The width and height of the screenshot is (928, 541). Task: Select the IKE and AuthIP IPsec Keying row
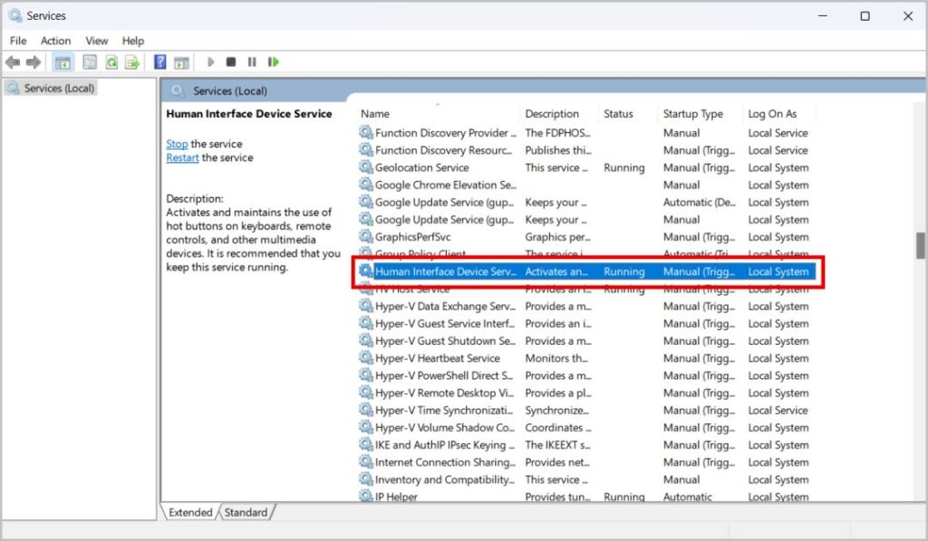586,445
